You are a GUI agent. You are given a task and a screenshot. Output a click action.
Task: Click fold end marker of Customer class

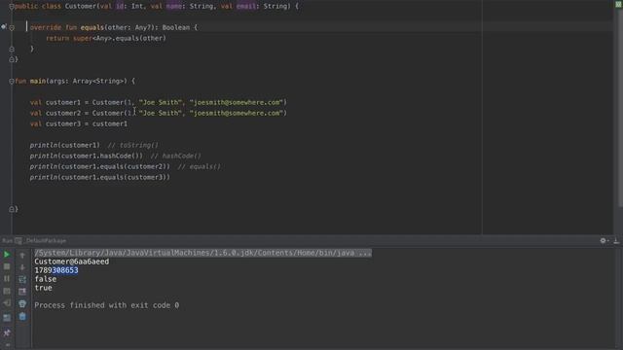12,59
